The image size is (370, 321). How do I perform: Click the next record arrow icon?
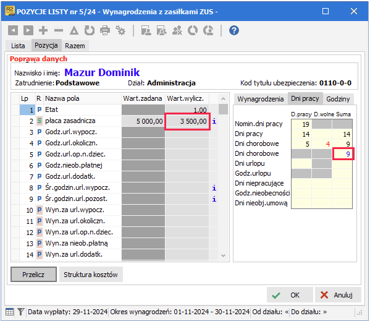(x=28, y=30)
